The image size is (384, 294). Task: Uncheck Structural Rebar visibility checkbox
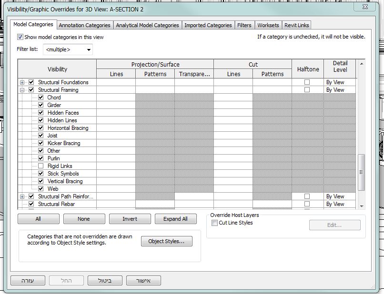(31, 204)
